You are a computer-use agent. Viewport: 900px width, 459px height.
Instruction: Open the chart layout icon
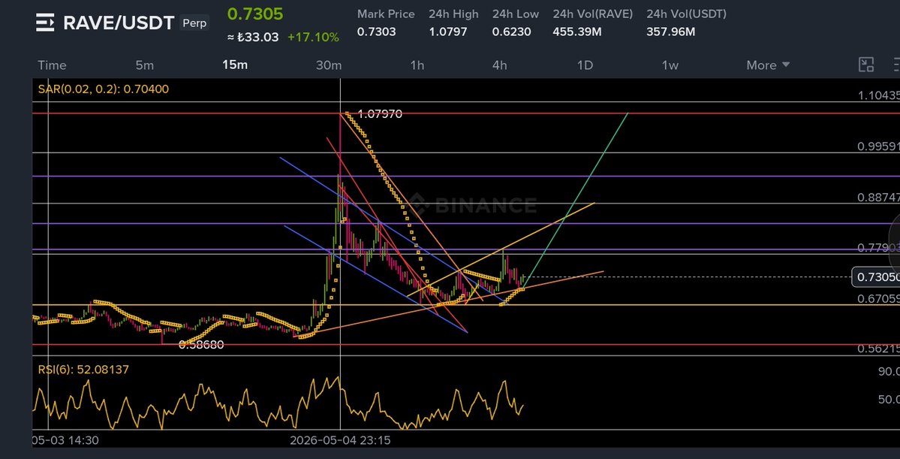[x=865, y=65]
